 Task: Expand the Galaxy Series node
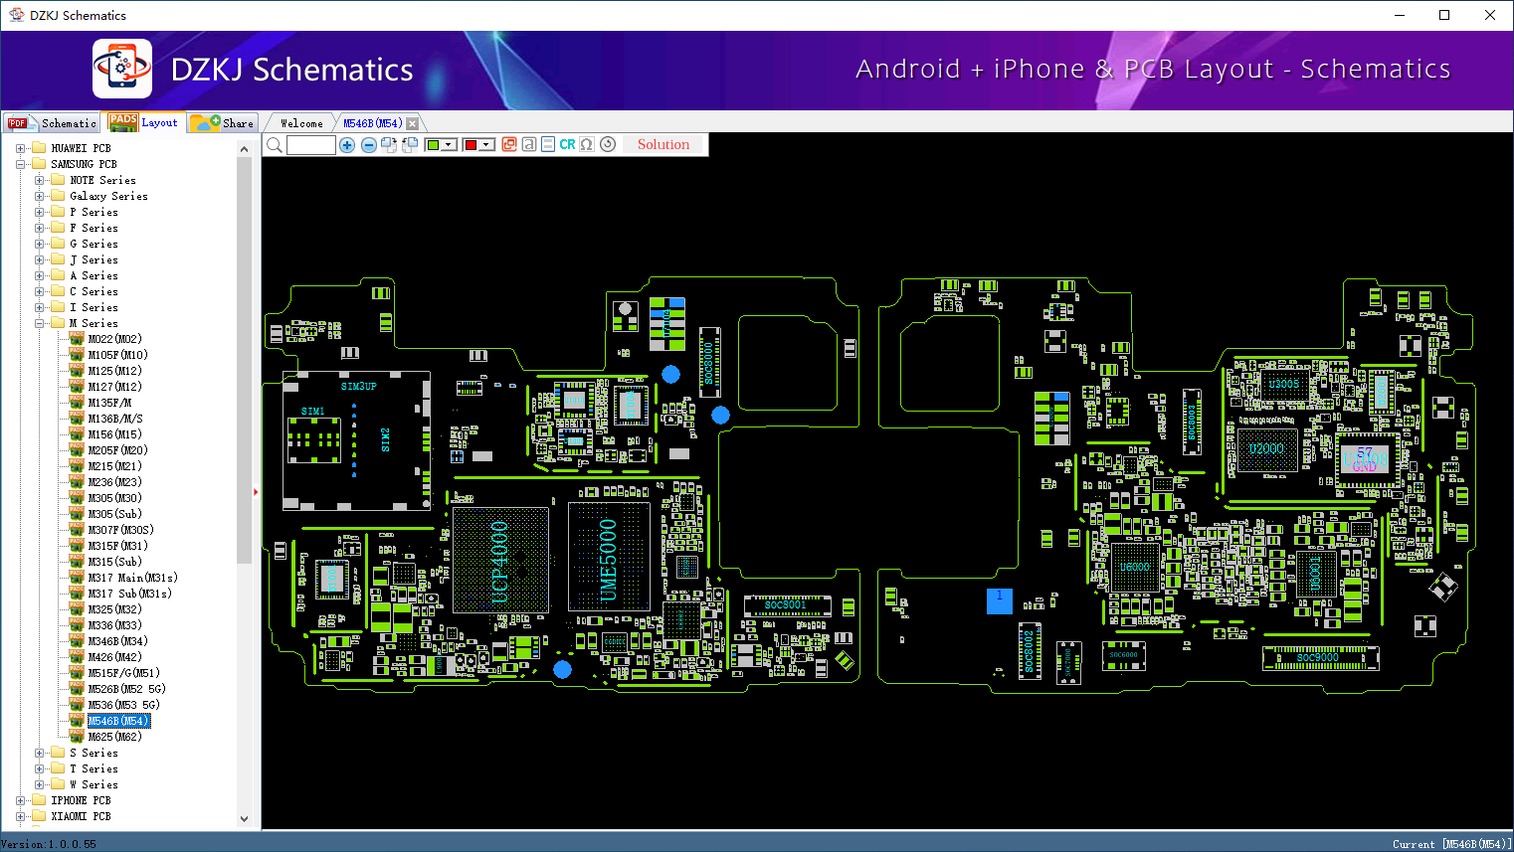pyautogui.click(x=39, y=196)
